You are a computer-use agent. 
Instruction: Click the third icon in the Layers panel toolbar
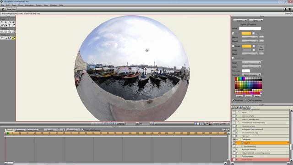tap(241, 108)
